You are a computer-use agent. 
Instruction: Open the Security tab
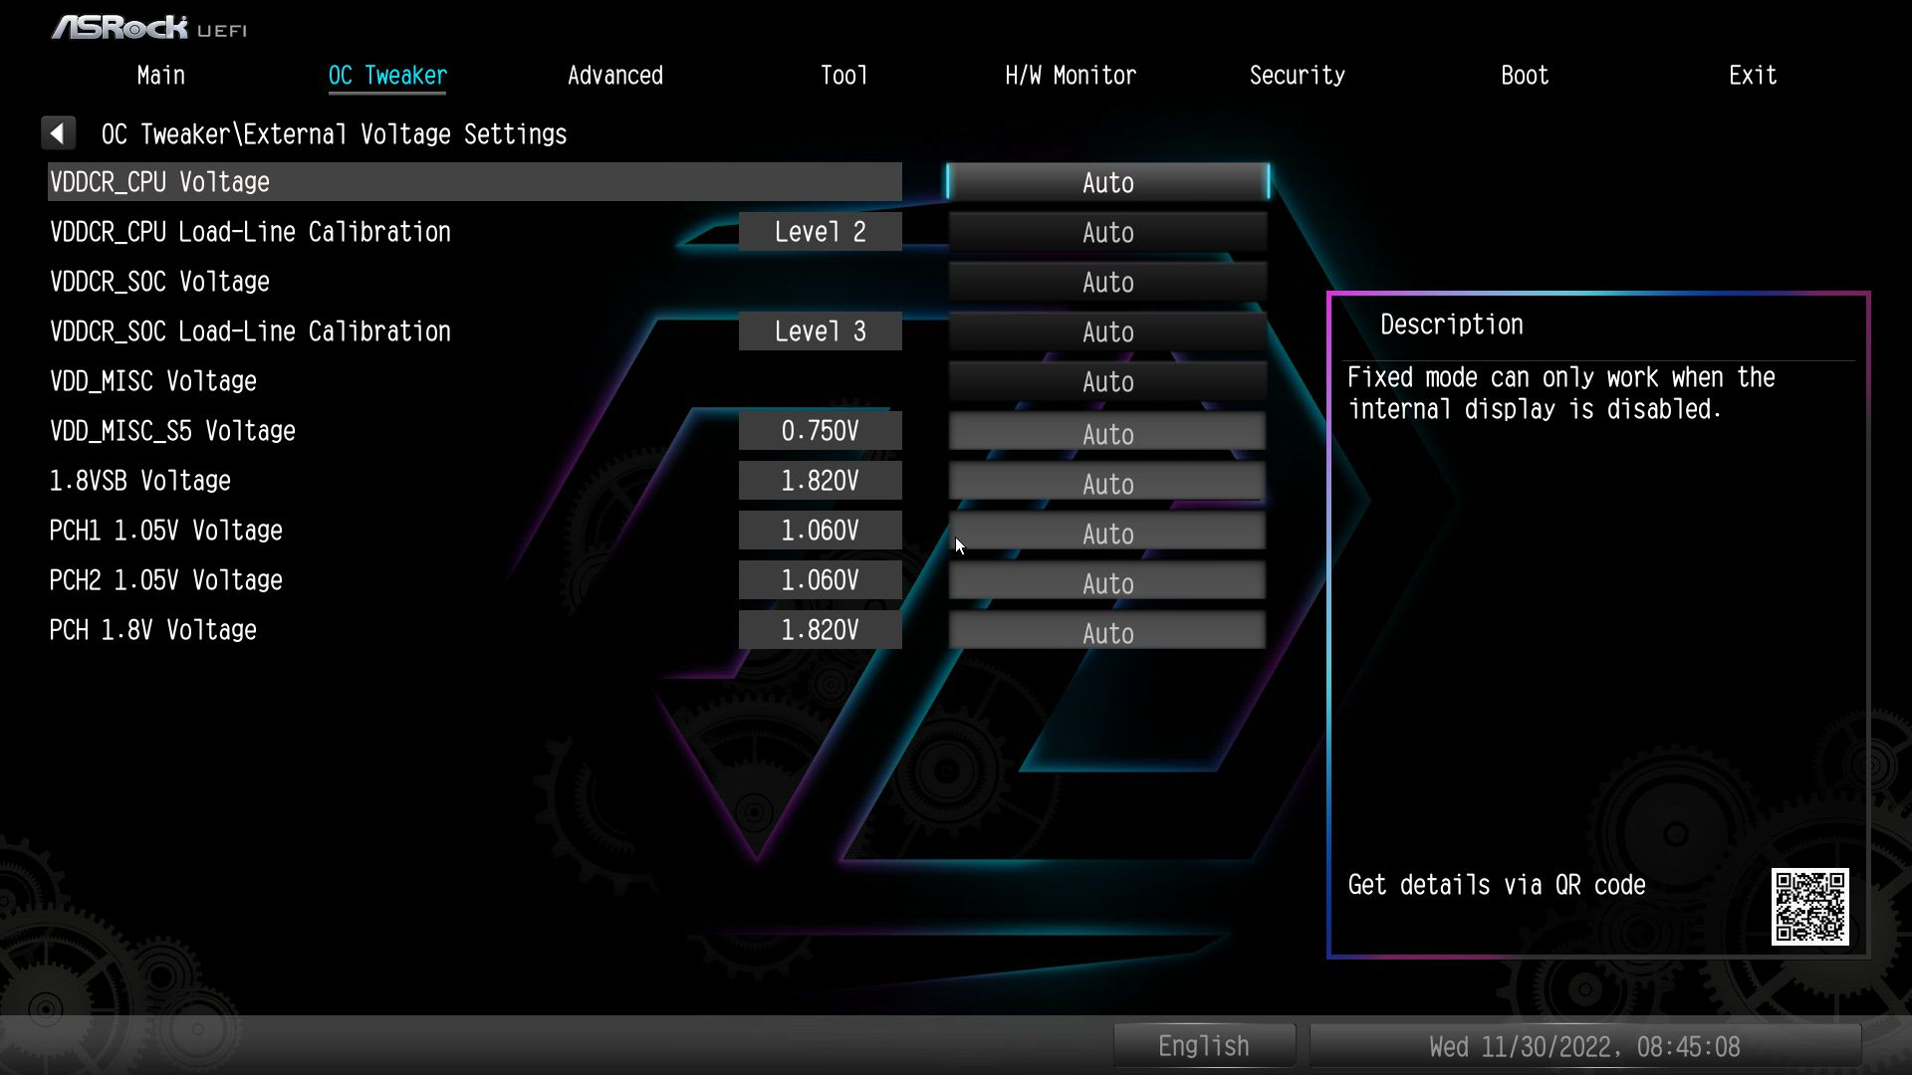tap(1297, 76)
